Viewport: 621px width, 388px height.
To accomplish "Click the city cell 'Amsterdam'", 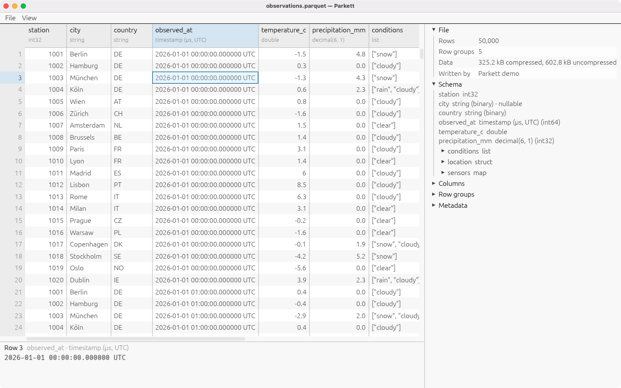I will tap(89, 125).
